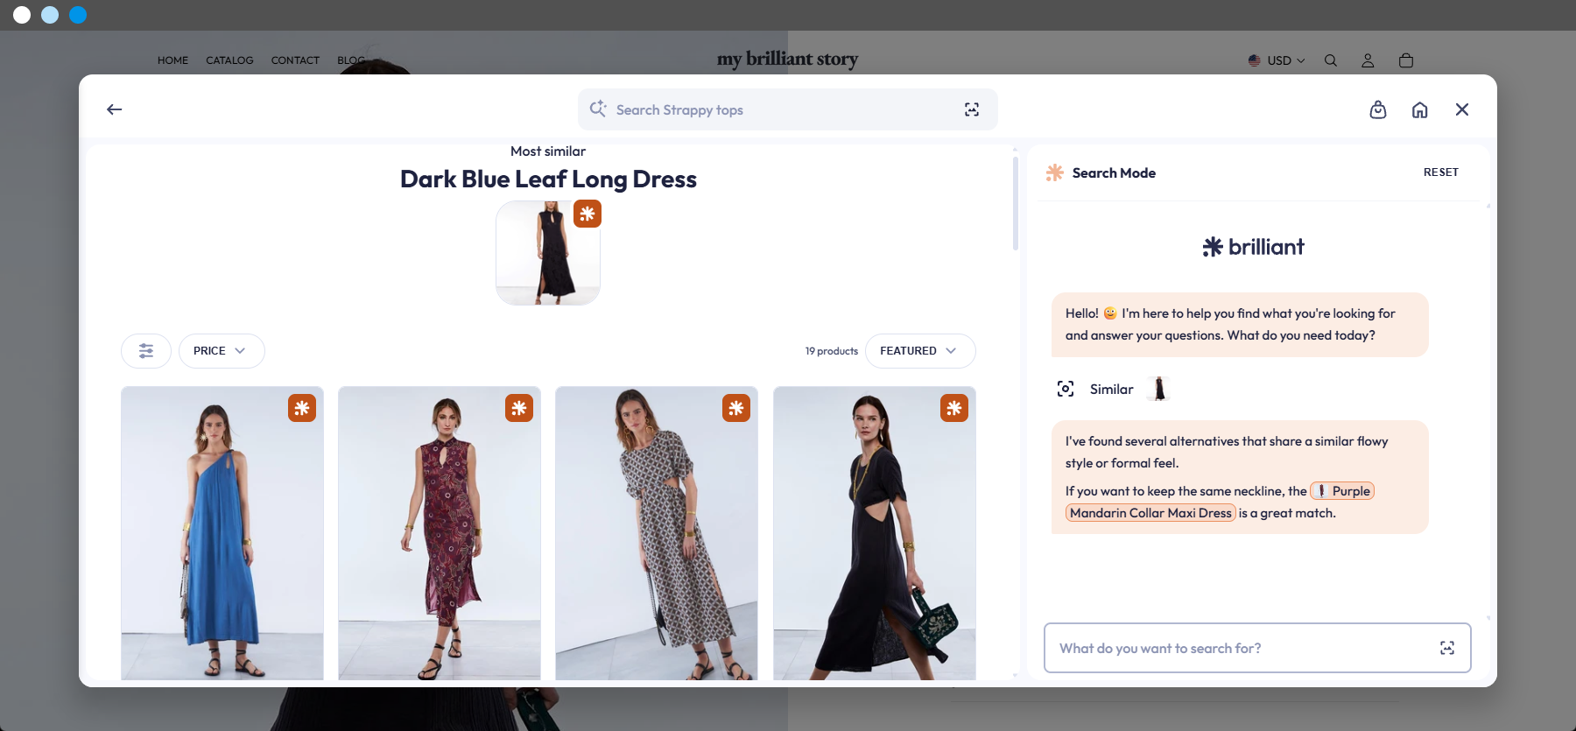Focus the Search Strappy tops field
Viewport: 1576px width, 731px height.
788,109
